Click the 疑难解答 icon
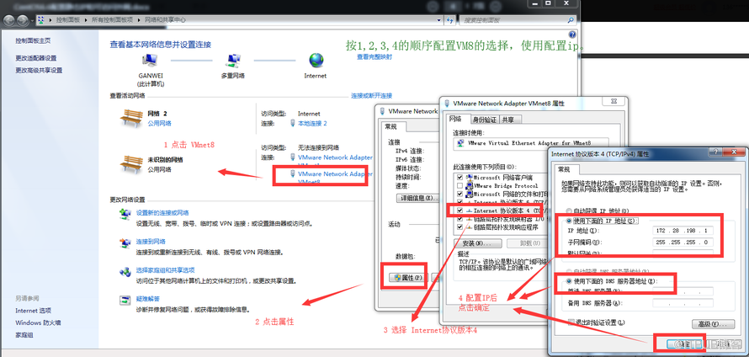749x357 pixels. point(125,300)
